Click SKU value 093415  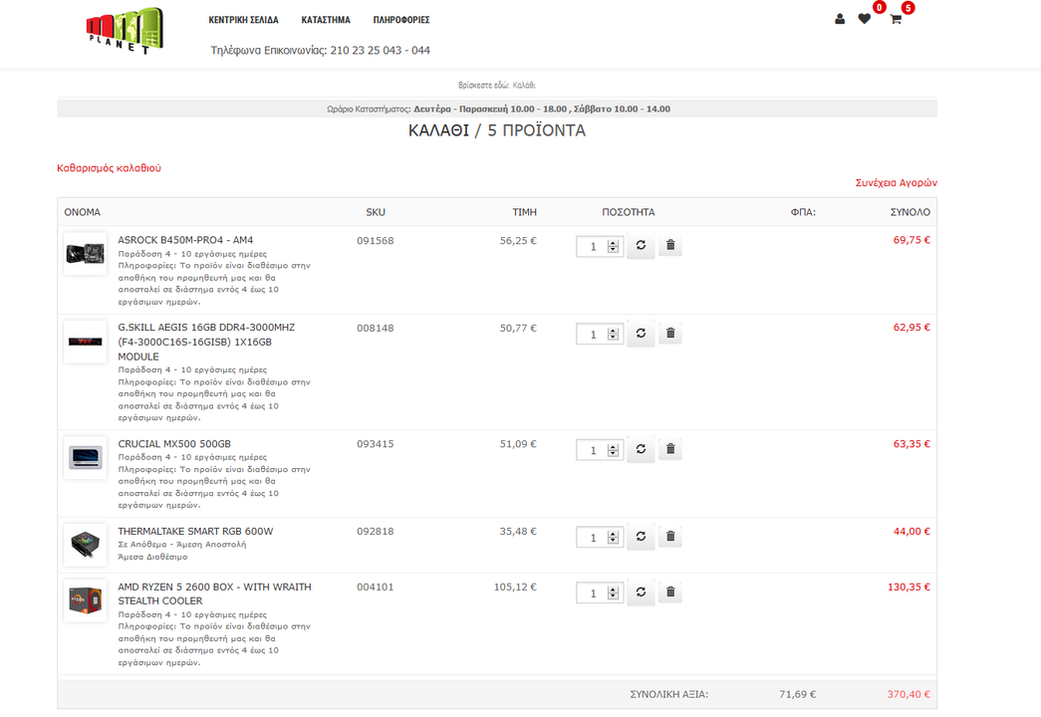(376, 443)
